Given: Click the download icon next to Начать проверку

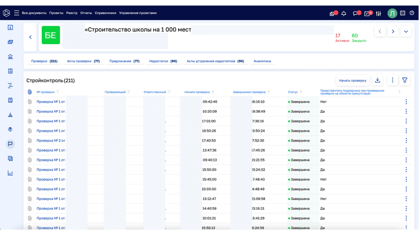Looking at the screenshot, I should (378, 80).
